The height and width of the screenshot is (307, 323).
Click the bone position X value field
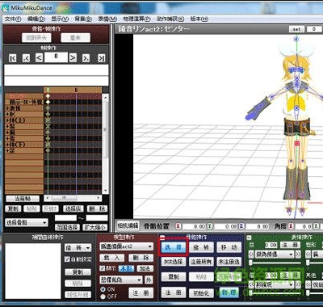click(x=194, y=226)
